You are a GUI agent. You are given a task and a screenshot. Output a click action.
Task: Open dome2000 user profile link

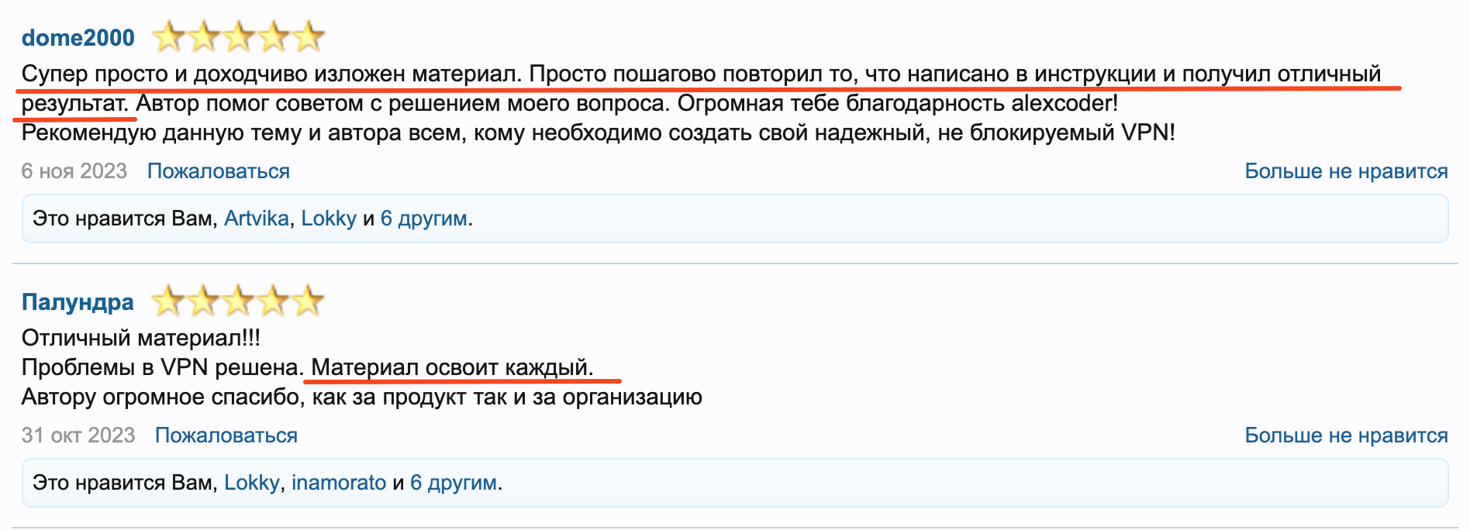[78, 37]
